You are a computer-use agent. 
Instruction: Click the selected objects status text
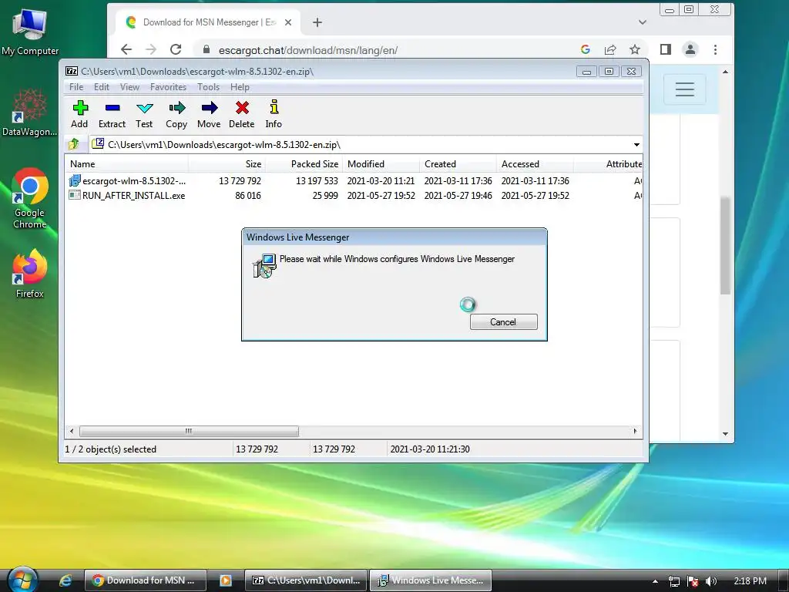coord(111,449)
